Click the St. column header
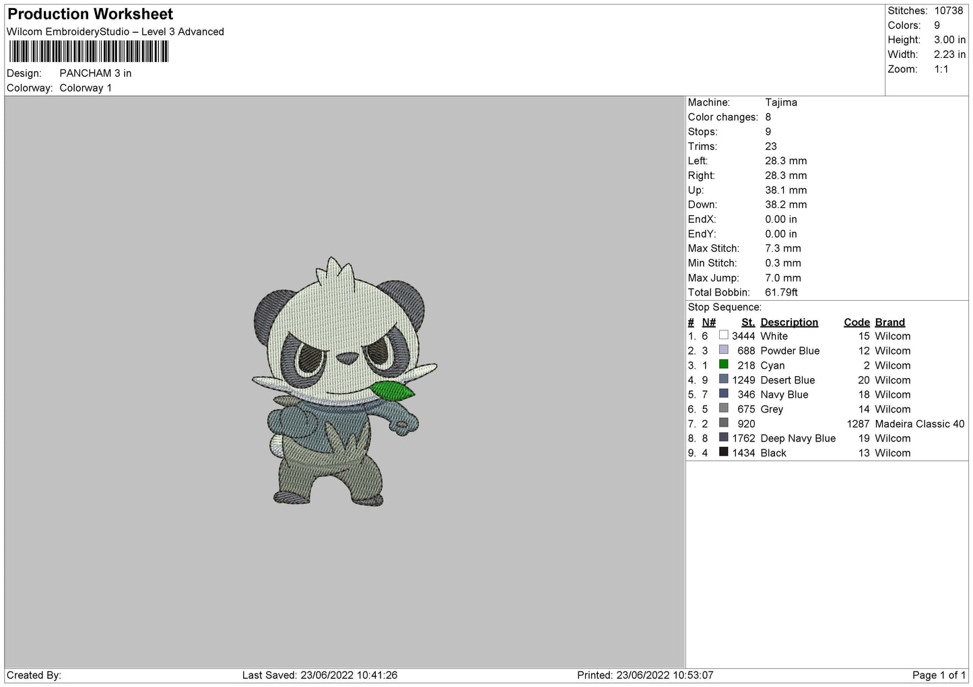 [x=748, y=322]
